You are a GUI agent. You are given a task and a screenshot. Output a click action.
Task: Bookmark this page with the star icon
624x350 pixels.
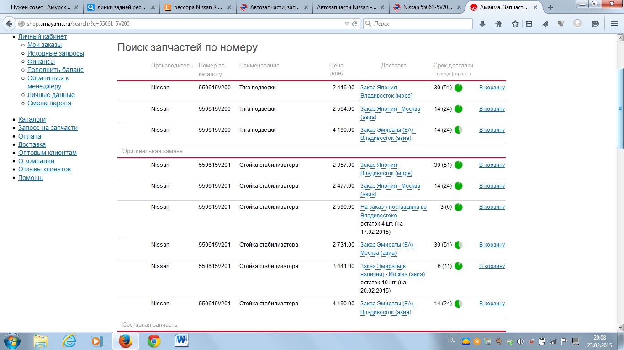515,24
